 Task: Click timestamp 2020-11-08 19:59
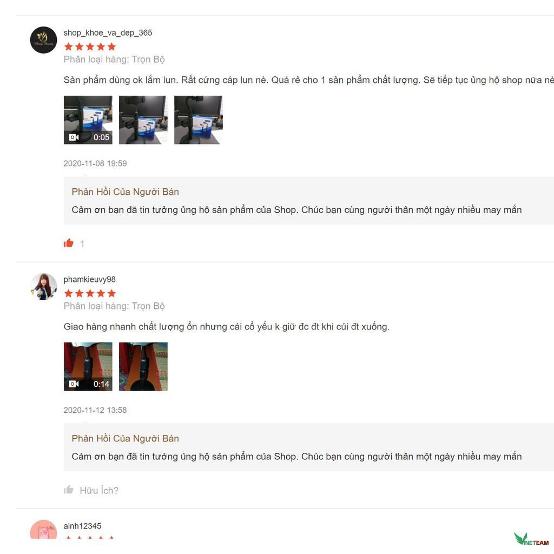[x=95, y=163]
